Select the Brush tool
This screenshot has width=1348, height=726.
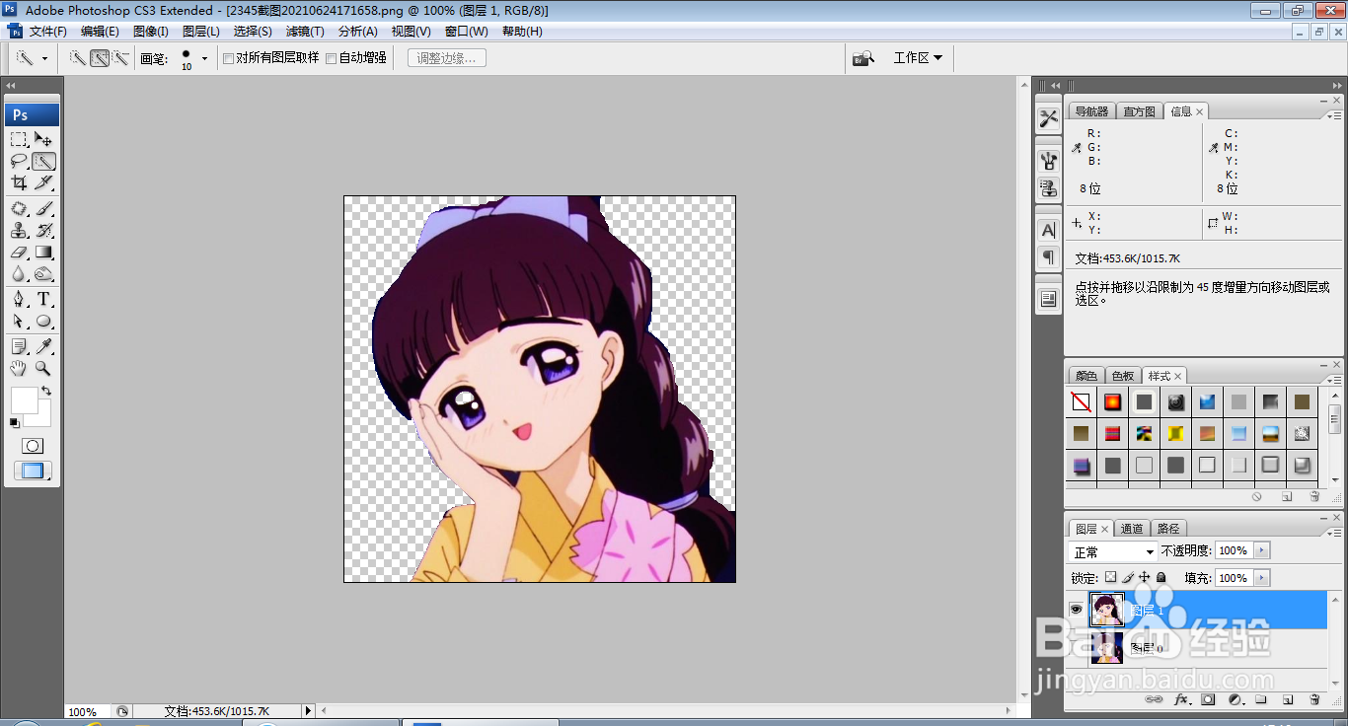coord(43,209)
